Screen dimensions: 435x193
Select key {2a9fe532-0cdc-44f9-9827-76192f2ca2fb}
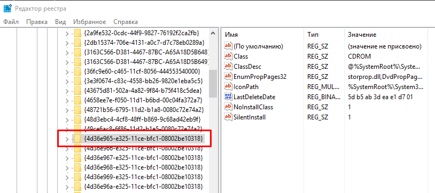(142, 33)
